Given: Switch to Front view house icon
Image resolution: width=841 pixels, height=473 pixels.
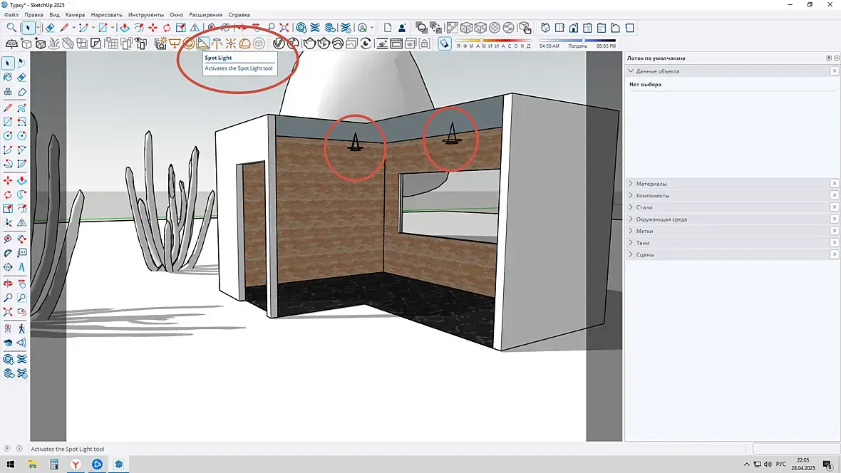Looking at the screenshot, I should 573,27.
